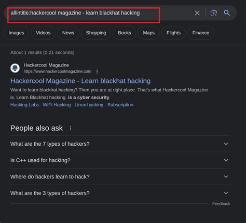Expand What are the 3 types of hackers
The image size is (246, 223).
coord(120,193)
